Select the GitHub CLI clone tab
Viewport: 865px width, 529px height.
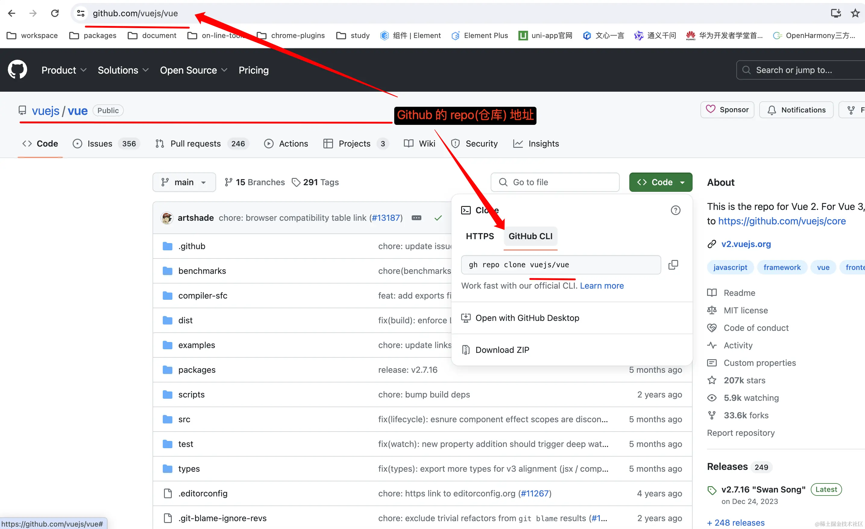point(530,236)
